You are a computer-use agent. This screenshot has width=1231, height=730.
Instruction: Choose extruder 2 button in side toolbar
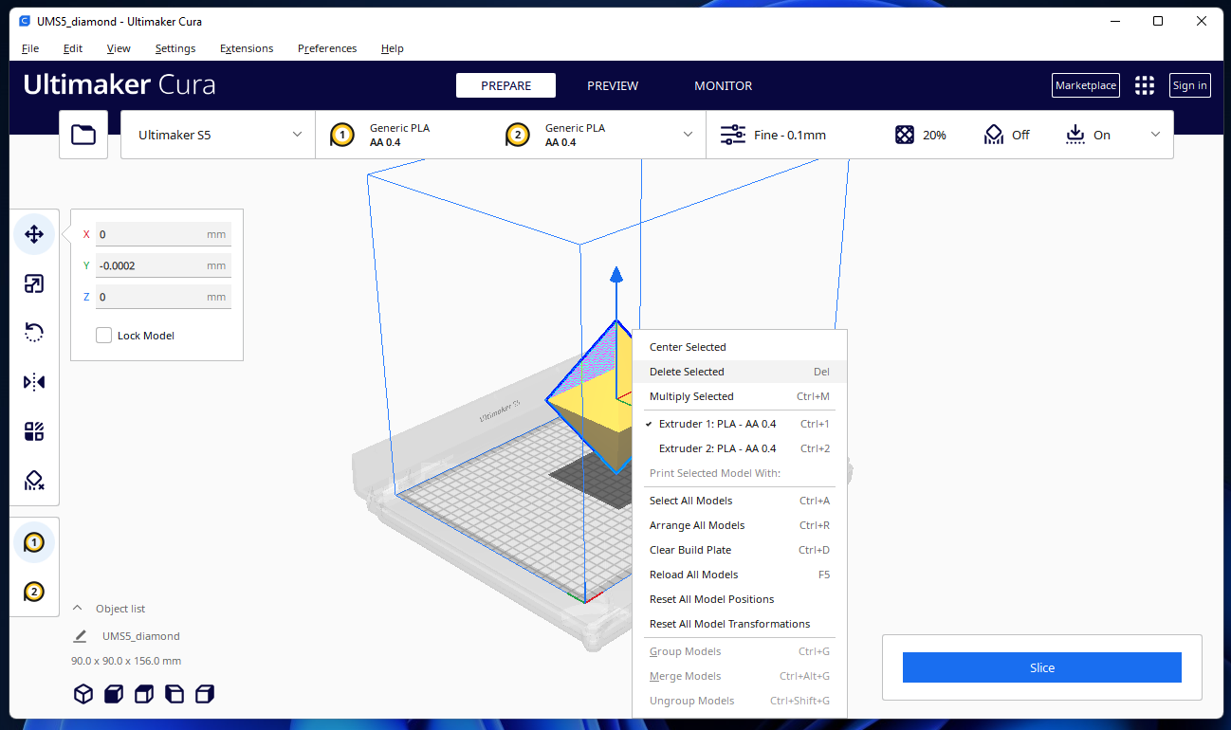pyautogui.click(x=34, y=592)
